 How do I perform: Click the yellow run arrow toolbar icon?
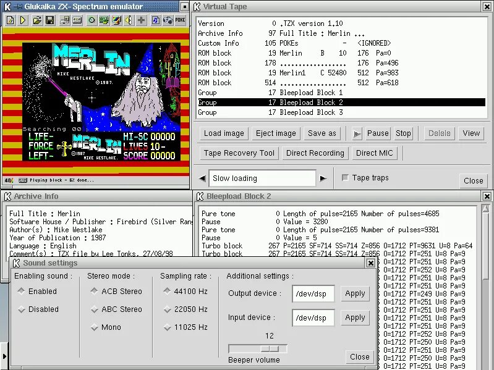(x=23, y=20)
